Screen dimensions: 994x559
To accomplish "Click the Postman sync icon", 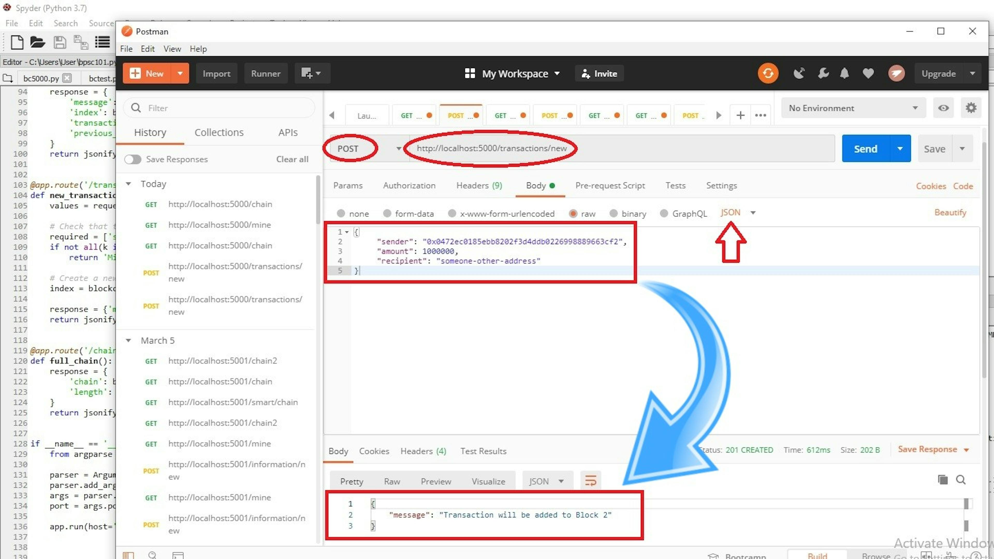I will pyautogui.click(x=768, y=73).
